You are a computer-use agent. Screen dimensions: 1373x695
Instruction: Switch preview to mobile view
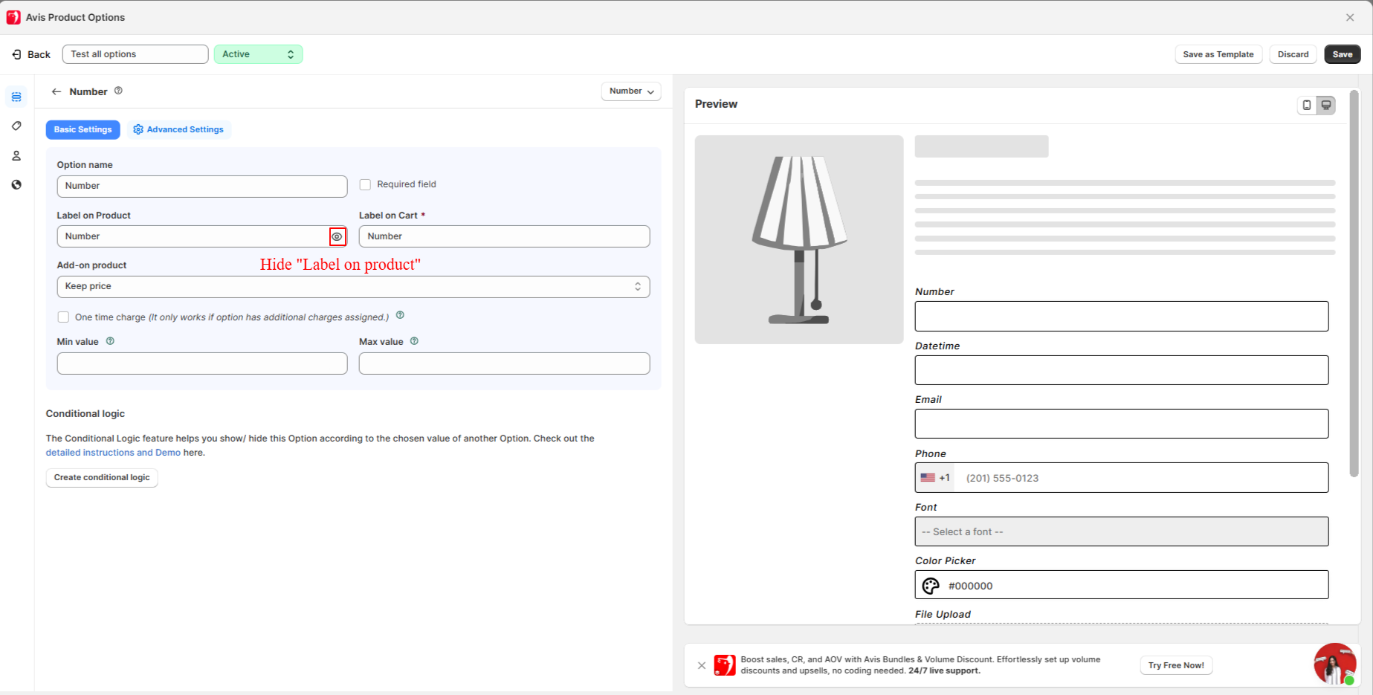1307,106
